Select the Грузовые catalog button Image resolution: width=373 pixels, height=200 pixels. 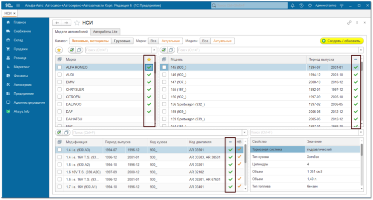tap(122, 41)
